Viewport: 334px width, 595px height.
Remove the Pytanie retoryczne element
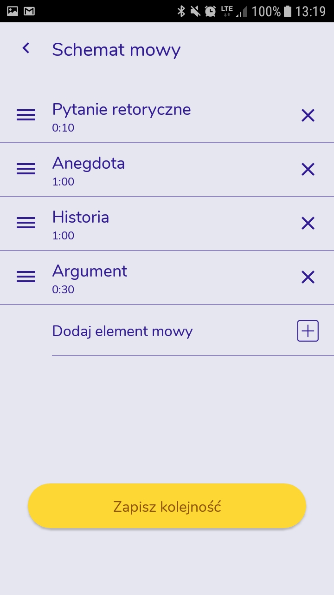(308, 115)
